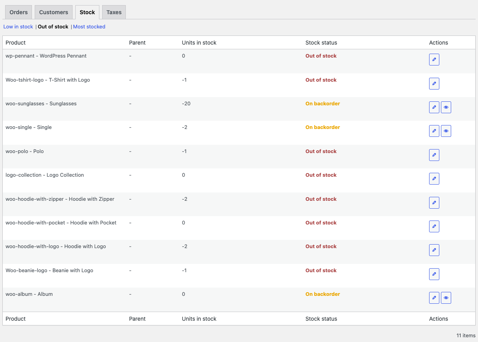The image size is (478, 342).
Task: Select the Out of stock filter
Action: tap(53, 26)
